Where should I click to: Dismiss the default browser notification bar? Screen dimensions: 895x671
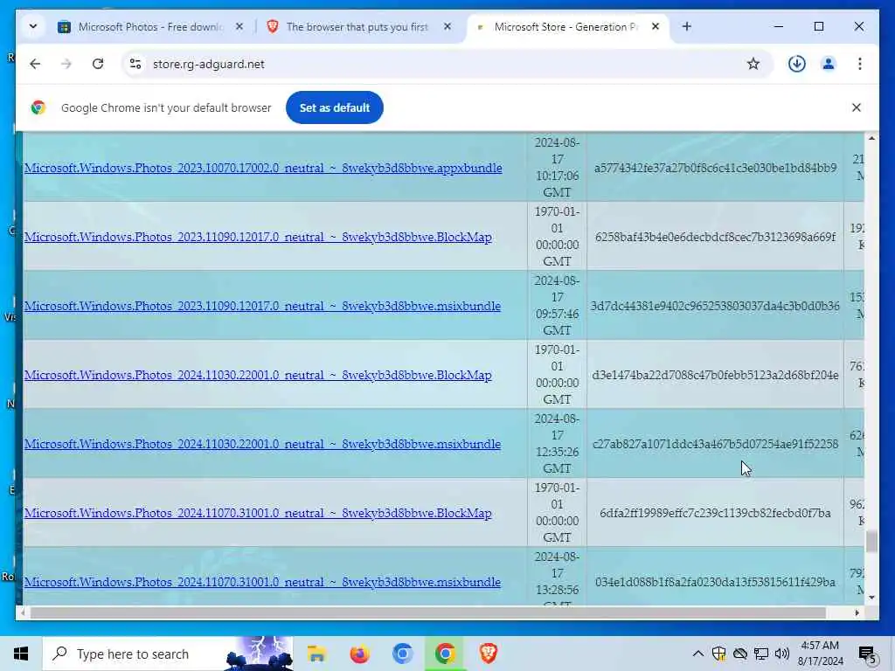point(857,107)
